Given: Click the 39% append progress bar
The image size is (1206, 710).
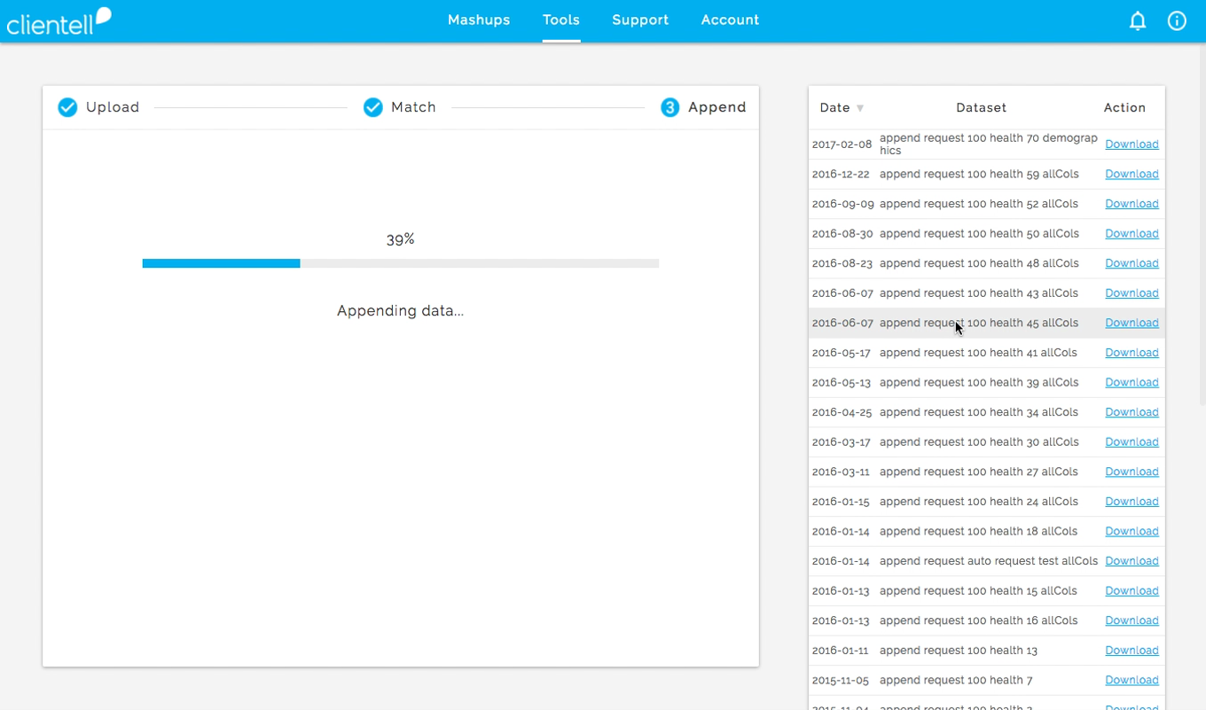Looking at the screenshot, I should click(x=400, y=263).
